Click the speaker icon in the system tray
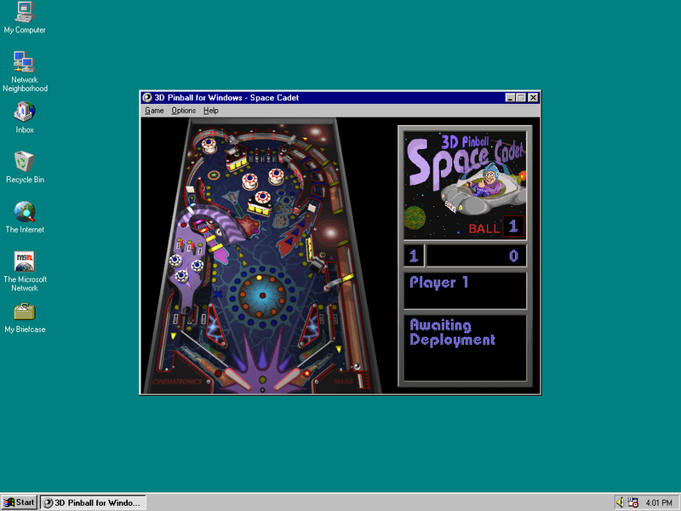Image resolution: width=681 pixels, height=511 pixels. point(621,502)
